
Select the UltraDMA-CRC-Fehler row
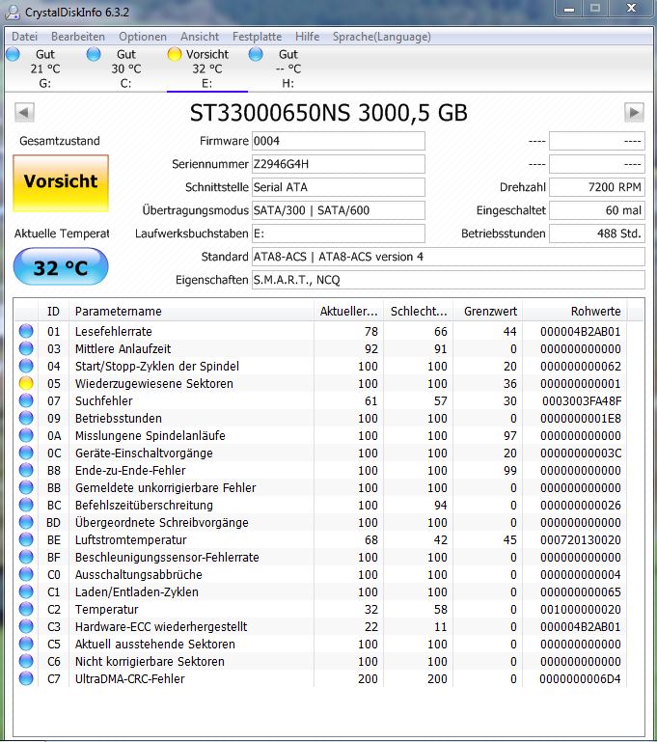tap(320, 678)
